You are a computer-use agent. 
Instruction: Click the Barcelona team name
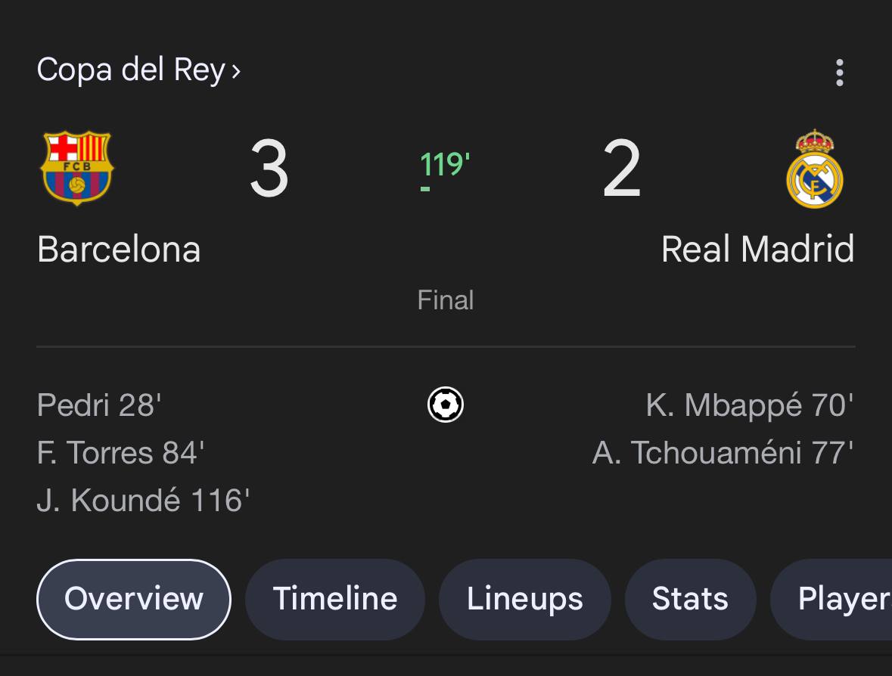coord(119,250)
